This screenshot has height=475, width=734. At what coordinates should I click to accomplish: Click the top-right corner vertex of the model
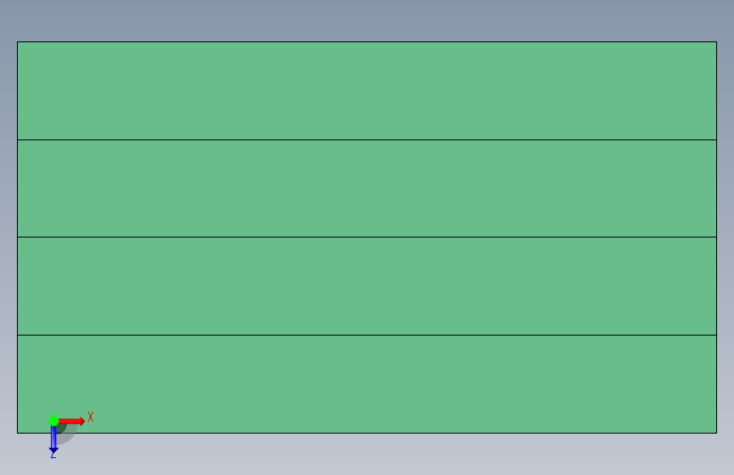[x=717, y=42]
